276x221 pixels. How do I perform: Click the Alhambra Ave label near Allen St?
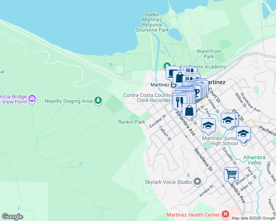pyautogui.click(x=236, y=192)
